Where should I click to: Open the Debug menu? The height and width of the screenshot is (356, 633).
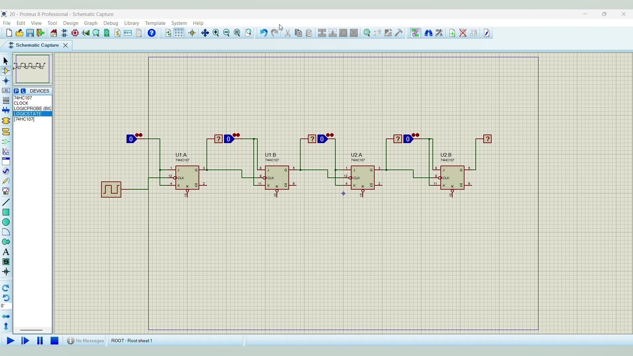110,23
